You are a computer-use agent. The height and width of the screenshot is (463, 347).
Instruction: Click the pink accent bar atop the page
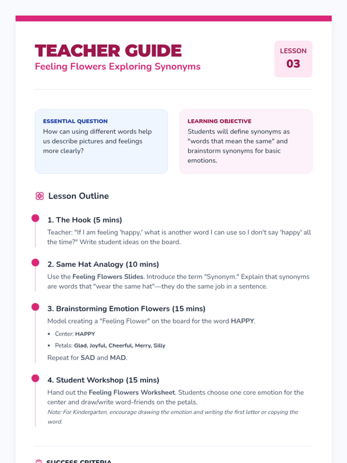click(x=173, y=19)
